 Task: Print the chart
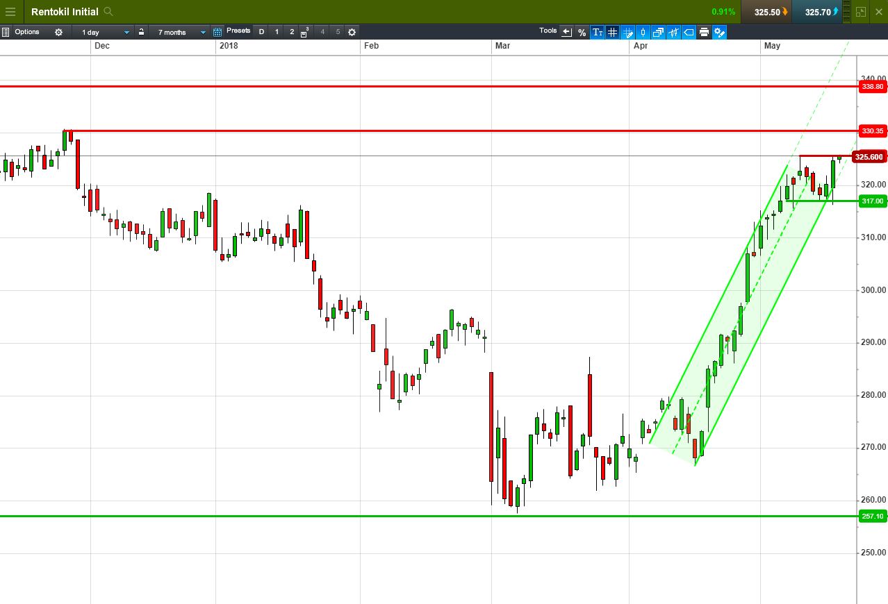[x=704, y=32]
